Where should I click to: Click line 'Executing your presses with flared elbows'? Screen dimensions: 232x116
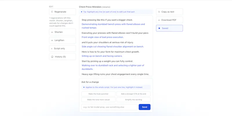tap(115, 33)
